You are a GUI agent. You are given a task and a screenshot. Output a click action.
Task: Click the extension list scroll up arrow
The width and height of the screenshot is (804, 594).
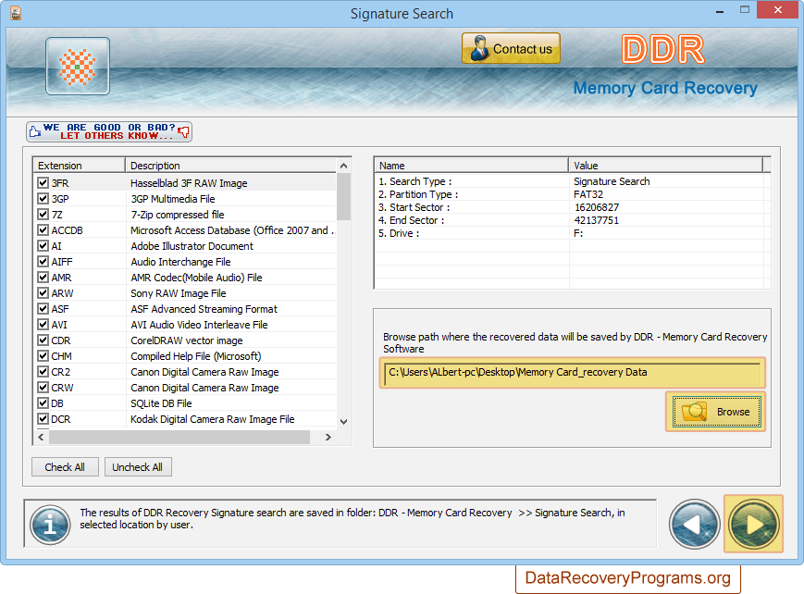[343, 166]
